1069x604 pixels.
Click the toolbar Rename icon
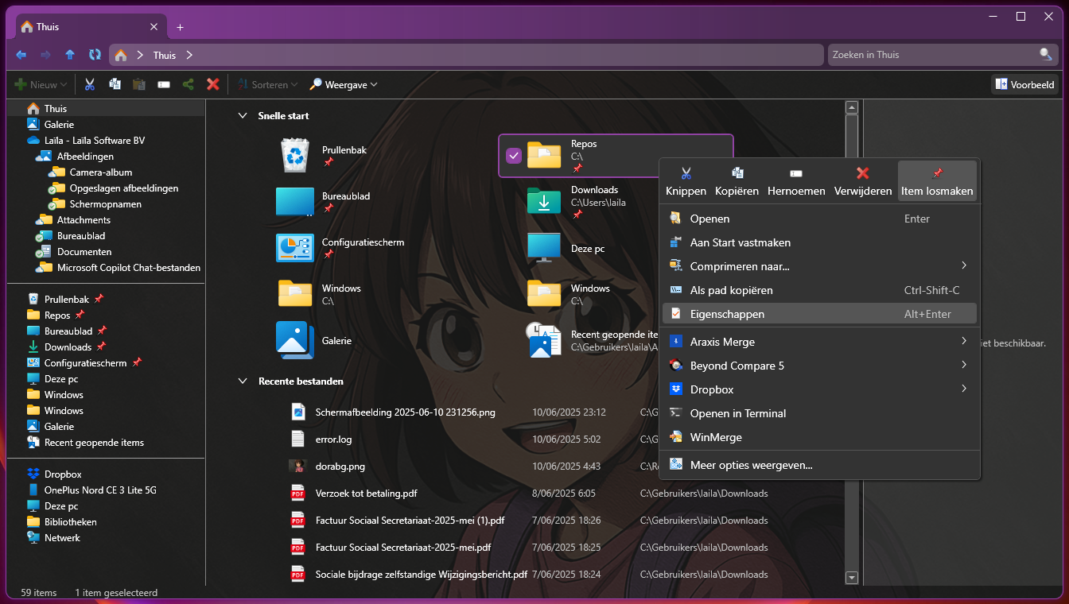pyautogui.click(x=164, y=84)
